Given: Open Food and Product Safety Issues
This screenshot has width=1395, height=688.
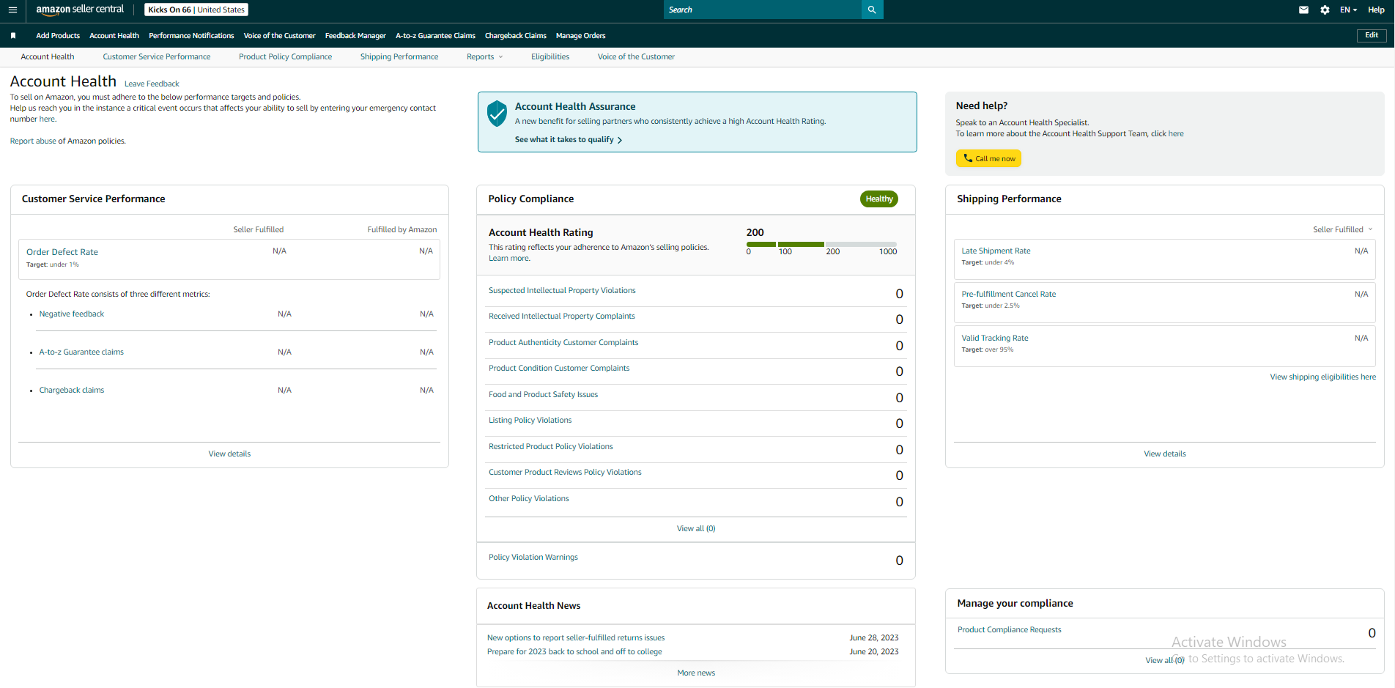Looking at the screenshot, I should point(543,394).
